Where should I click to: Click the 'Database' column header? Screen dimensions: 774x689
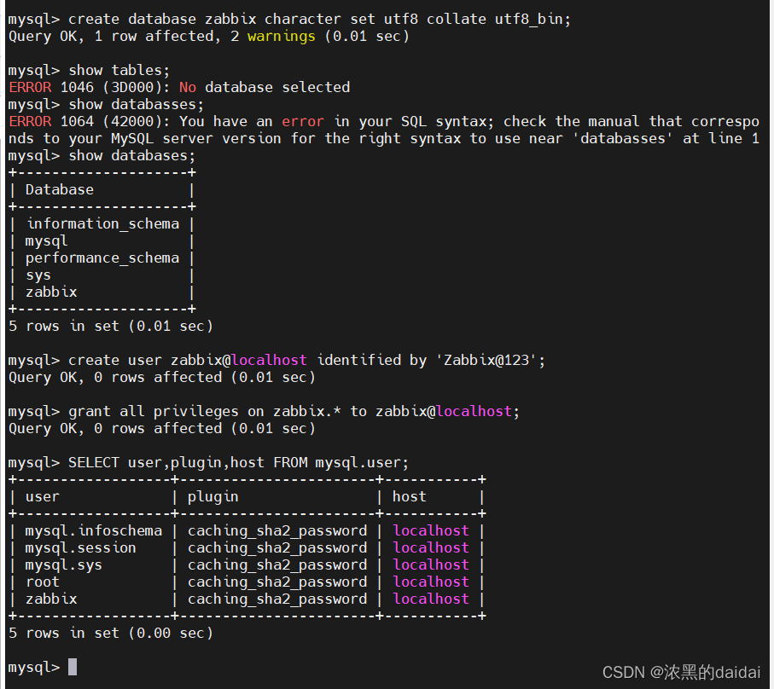pyautogui.click(x=59, y=189)
